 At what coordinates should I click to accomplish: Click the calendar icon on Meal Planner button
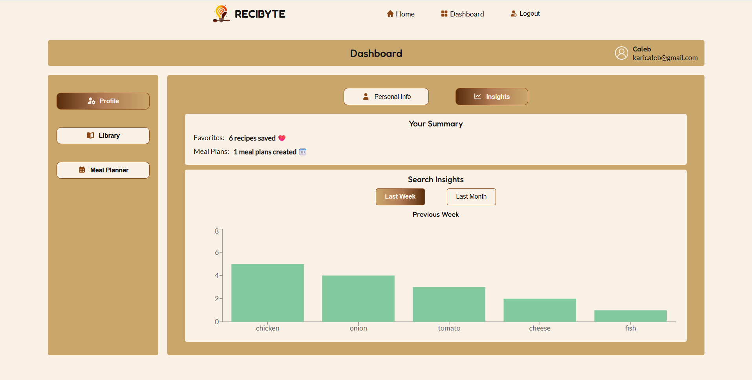(82, 170)
